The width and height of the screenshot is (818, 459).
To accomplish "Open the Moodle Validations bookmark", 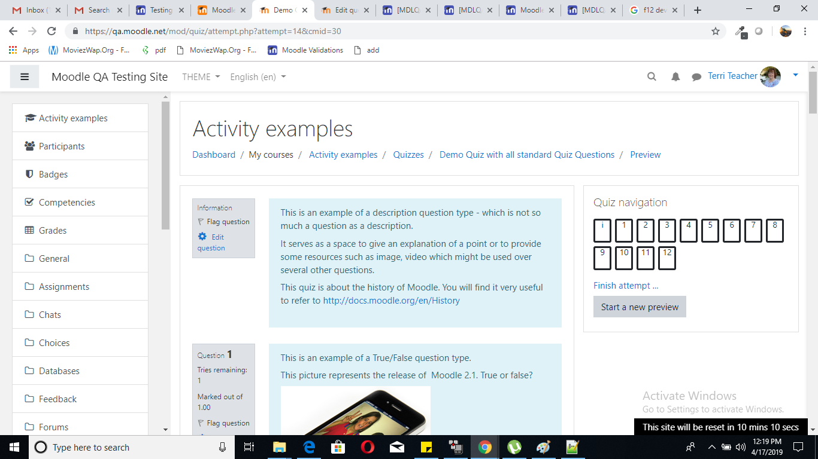I will coord(305,50).
